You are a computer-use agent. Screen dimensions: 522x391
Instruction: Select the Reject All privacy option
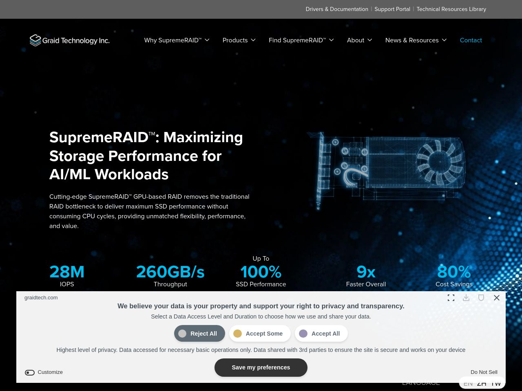pos(199,334)
